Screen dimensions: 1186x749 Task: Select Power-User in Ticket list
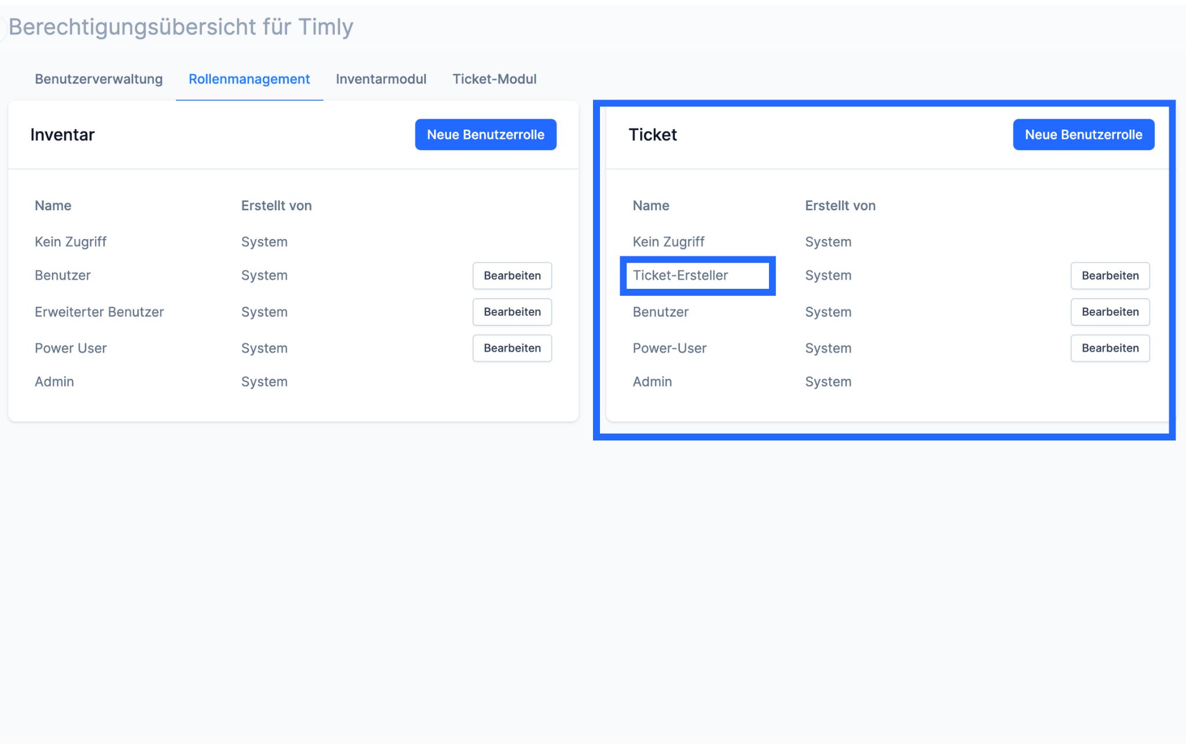669,348
